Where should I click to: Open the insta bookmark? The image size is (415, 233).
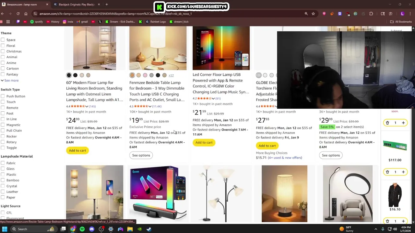coord(68,22)
